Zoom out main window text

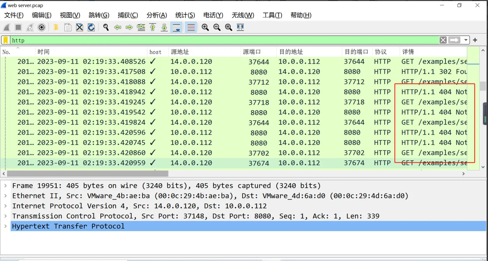coord(217,27)
